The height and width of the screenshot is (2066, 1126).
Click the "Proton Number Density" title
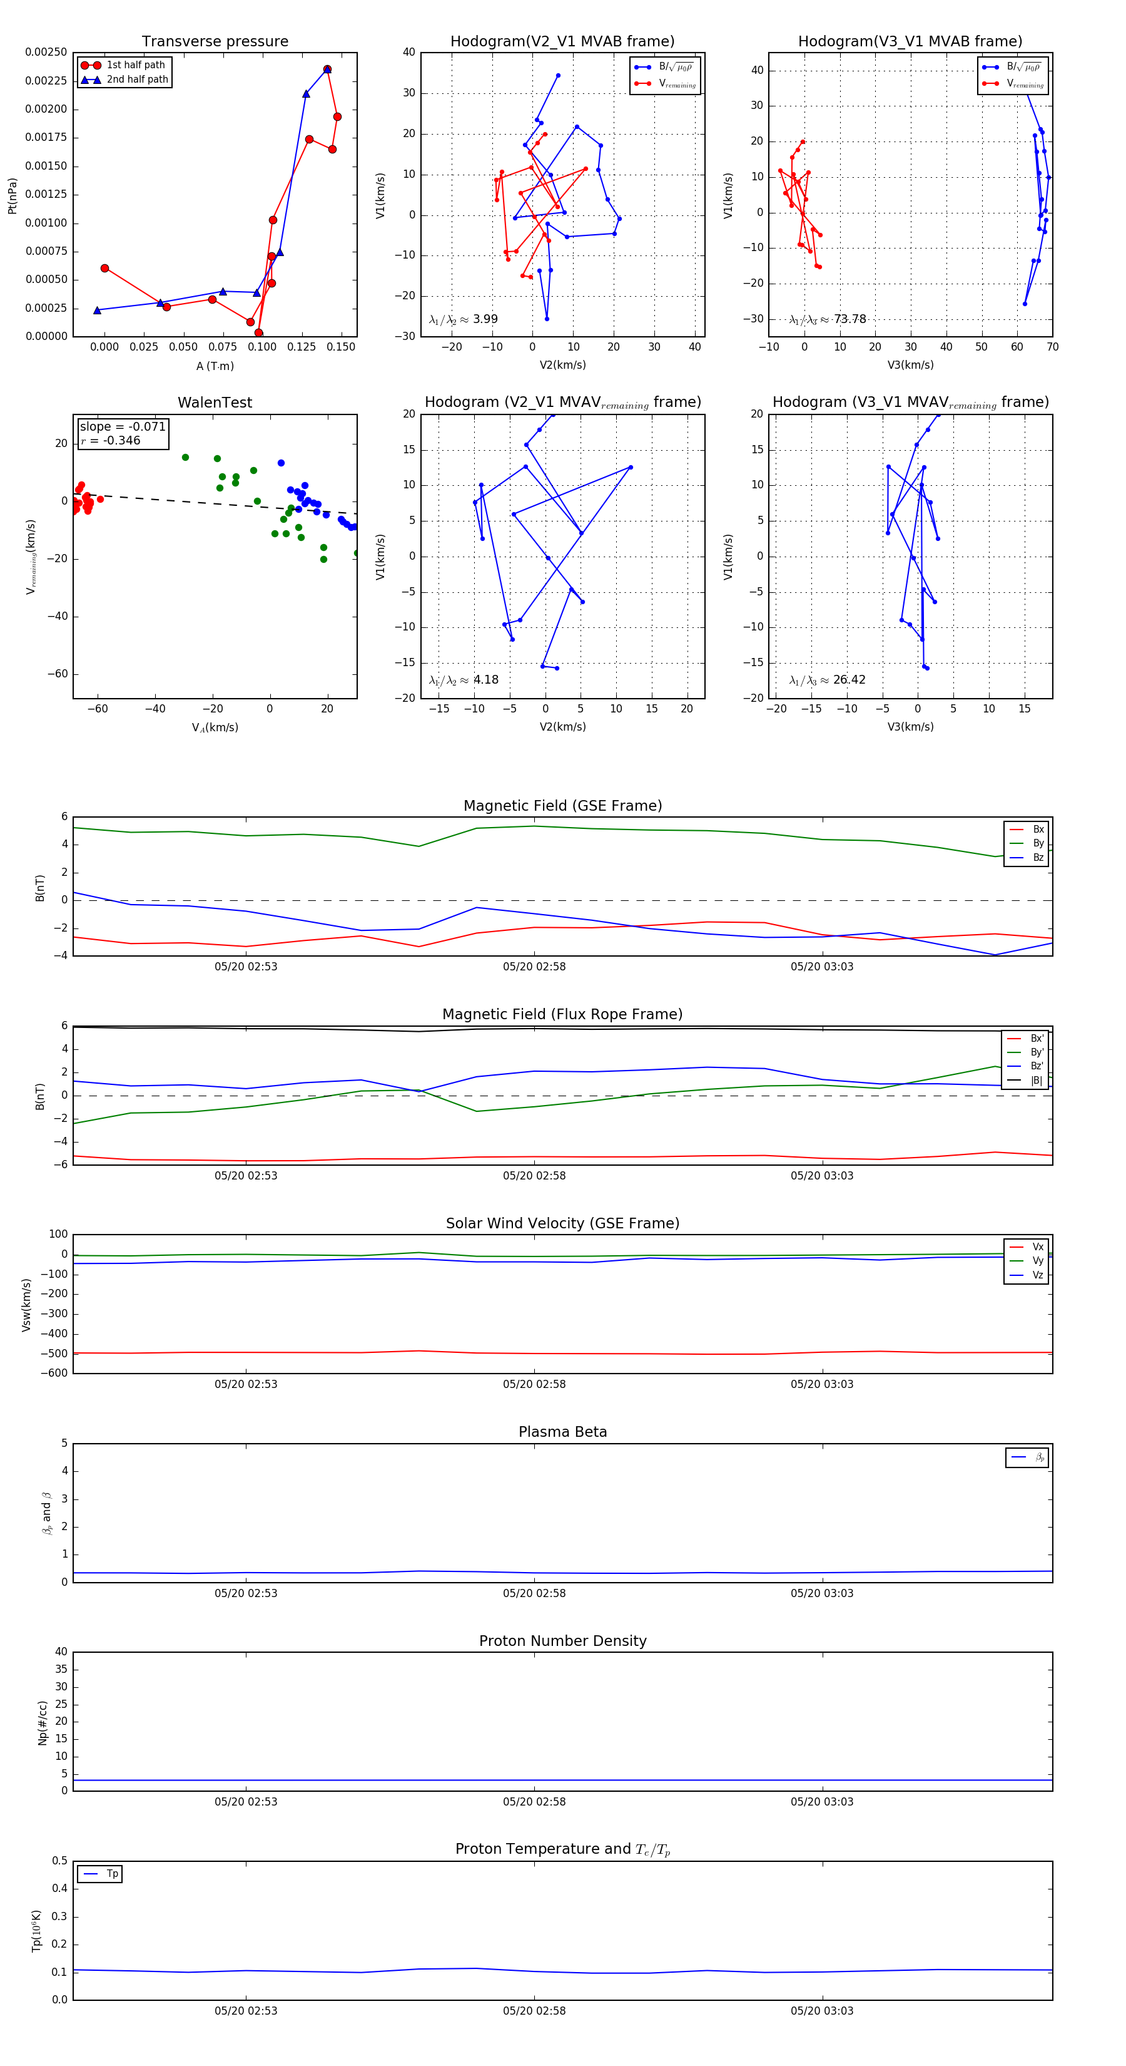point(562,1641)
